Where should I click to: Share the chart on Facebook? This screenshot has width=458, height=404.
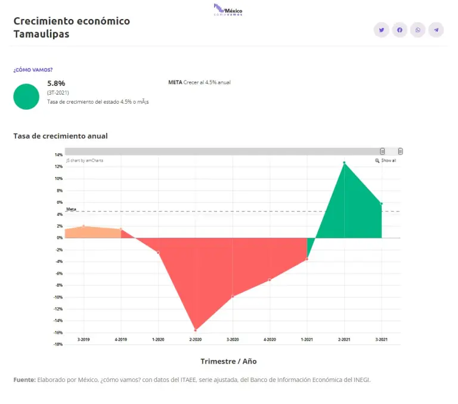pos(400,30)
